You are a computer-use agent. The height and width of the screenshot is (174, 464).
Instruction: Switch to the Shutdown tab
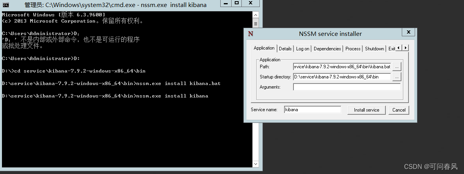click(x=374, y=49)
